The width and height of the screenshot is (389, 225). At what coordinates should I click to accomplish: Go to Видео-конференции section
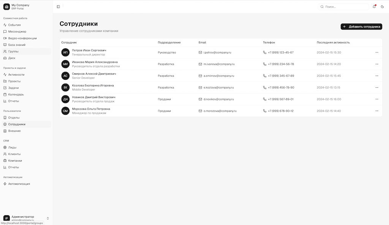tap(22, 38)
